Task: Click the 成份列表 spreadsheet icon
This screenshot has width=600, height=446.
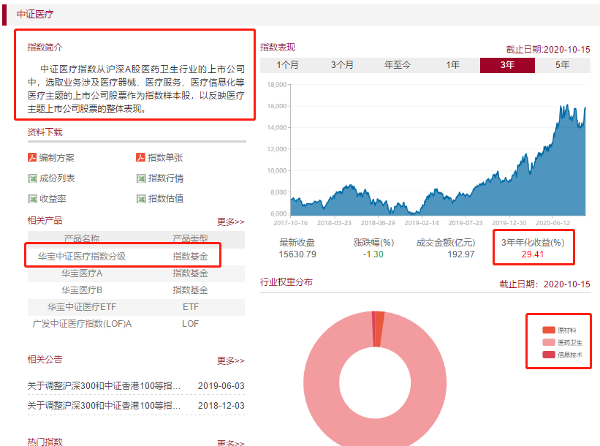Action: (x=33, y=178)
